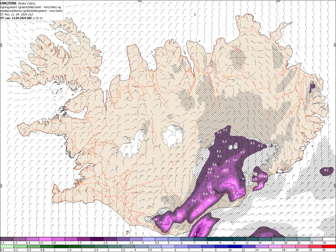Click the 0.2 label under the upper scale
The height and width of the screenshot is (252, 336).
click(x=2, y=243)
